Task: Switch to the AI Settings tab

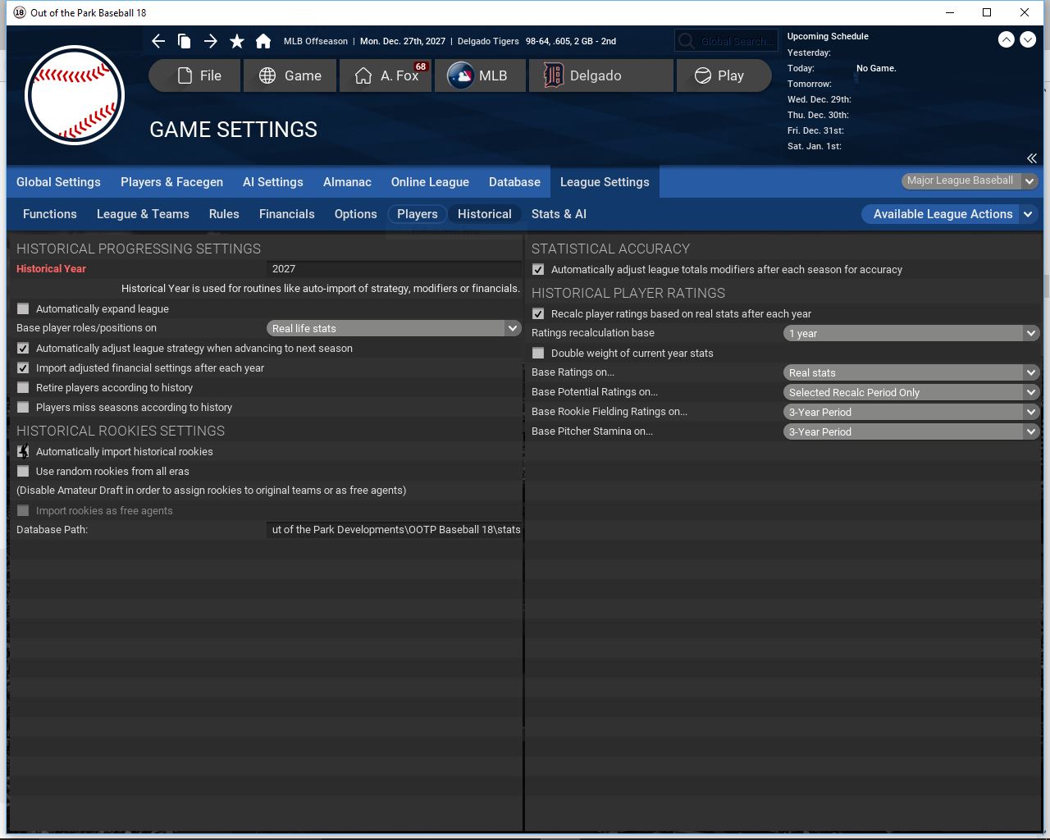Action: [272, 182]
